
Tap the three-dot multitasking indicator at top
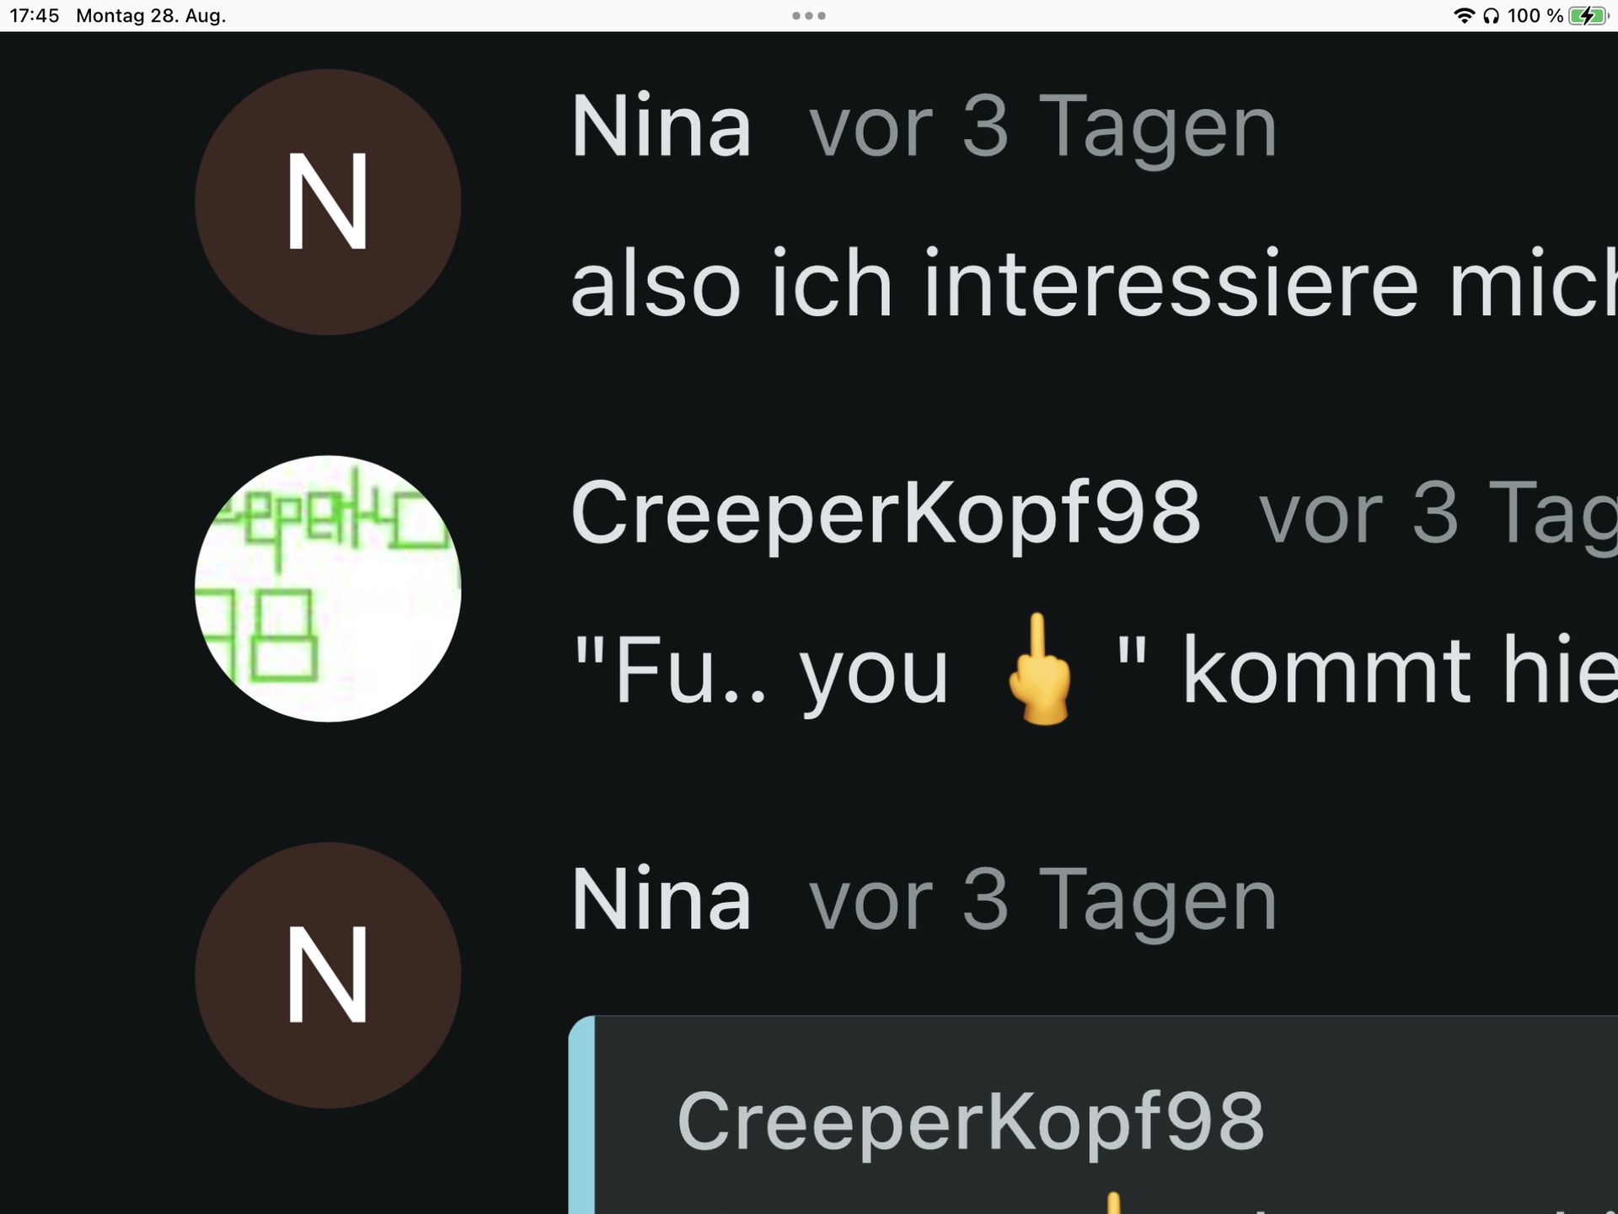pos(809,16)
